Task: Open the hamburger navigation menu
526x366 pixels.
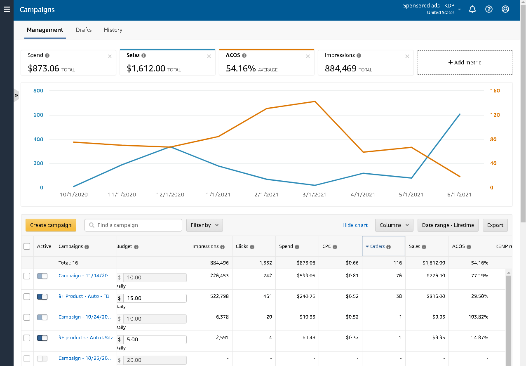Action: (x=7, y=9)
